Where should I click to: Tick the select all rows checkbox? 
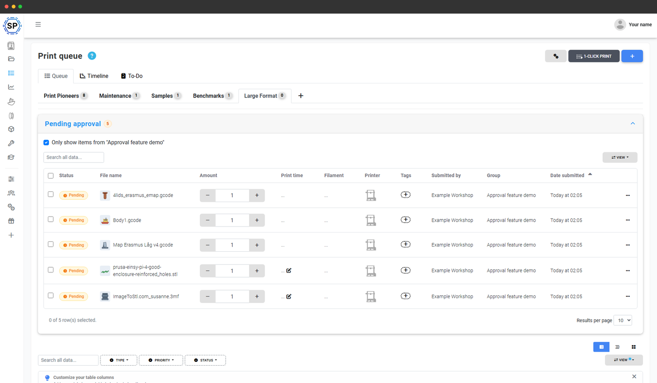(51, 176)
